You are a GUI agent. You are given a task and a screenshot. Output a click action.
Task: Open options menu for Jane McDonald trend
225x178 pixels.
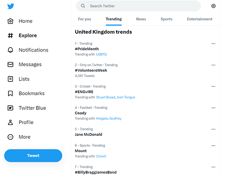213,129
